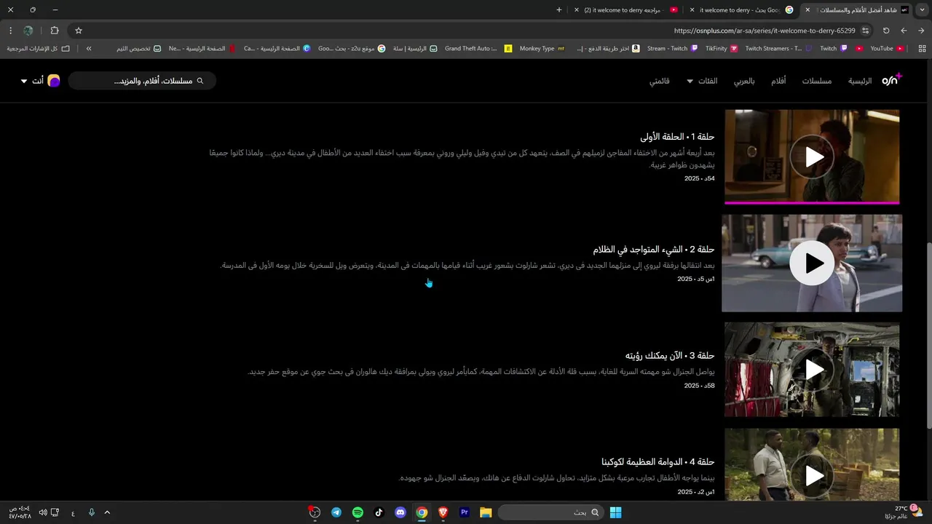Screen dimensions: 932x524
Task: Click title حلقة 4 • الدوامة العظيمة لكوكبنا
Action: click(658, 461)
